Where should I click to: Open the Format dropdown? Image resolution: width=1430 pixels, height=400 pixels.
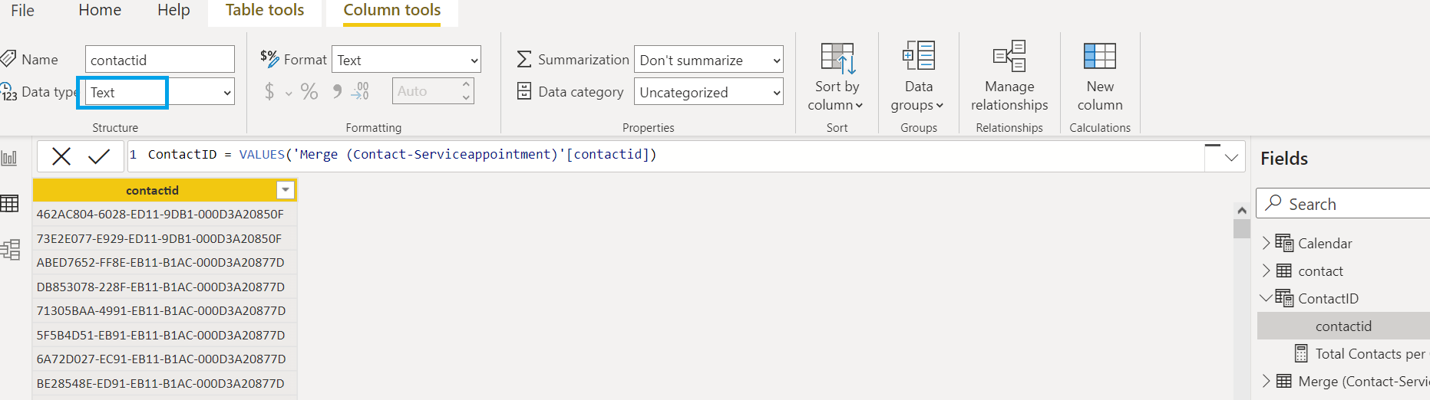point(406,60)
